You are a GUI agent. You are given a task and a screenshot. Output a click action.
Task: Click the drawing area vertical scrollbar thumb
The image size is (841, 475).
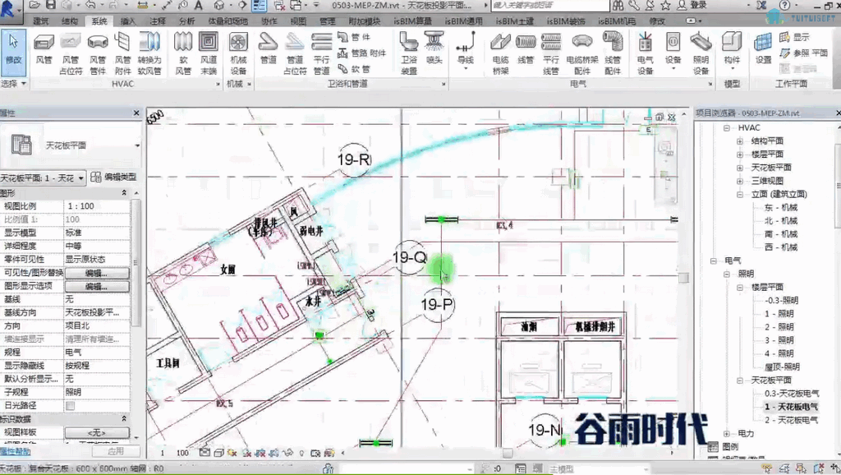tap(683, 278)
